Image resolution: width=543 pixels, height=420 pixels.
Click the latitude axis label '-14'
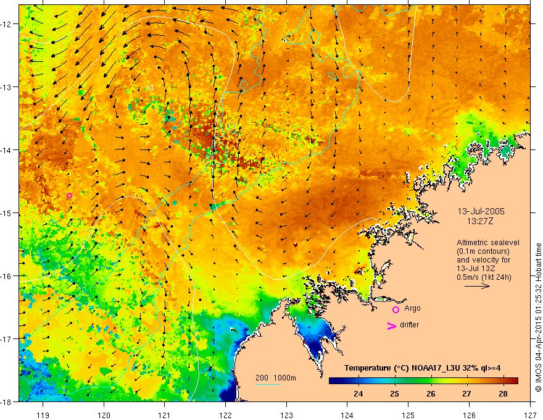click(x=6, y=150)
